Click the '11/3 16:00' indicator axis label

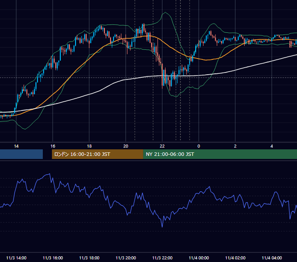pos(53,258)
